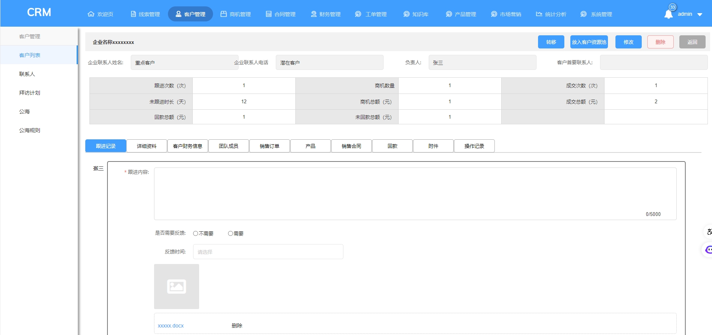This screenshot has width=712, height=335.
Task: Switch to the 详细资料 tab
Action: coord(147,146)
